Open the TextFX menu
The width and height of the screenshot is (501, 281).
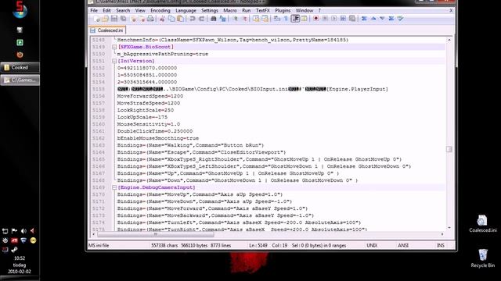click(x=263, y=10)
